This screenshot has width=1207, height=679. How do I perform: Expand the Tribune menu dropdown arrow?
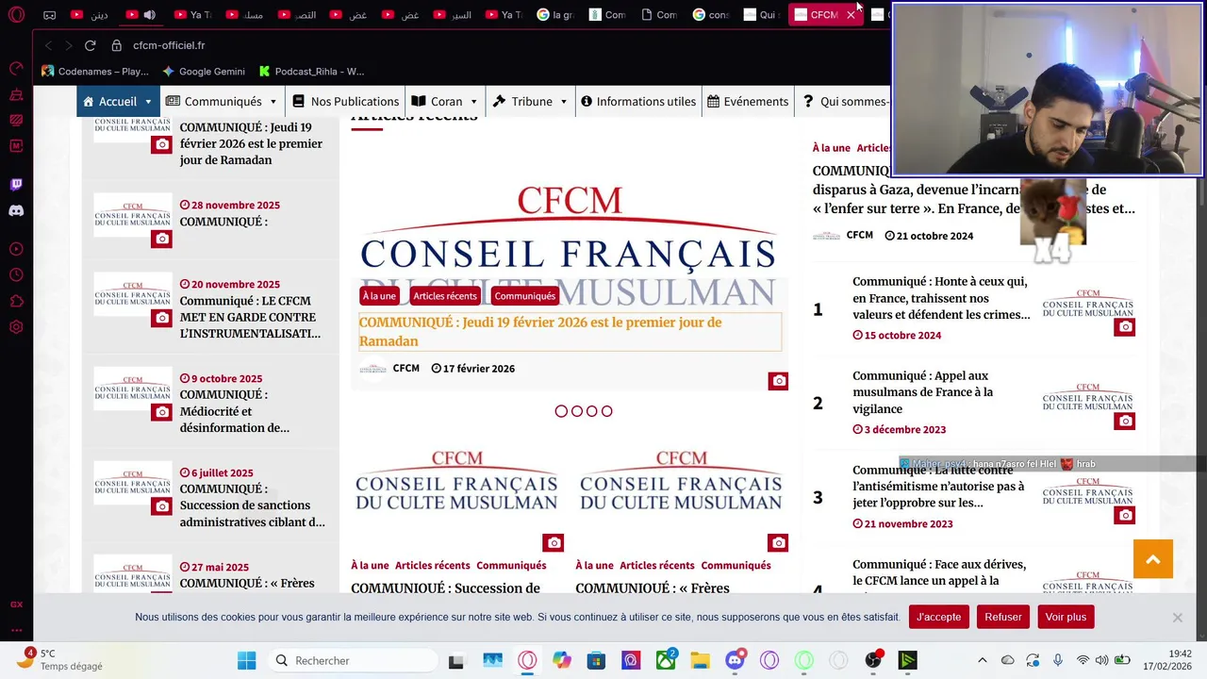click(564, 102)
